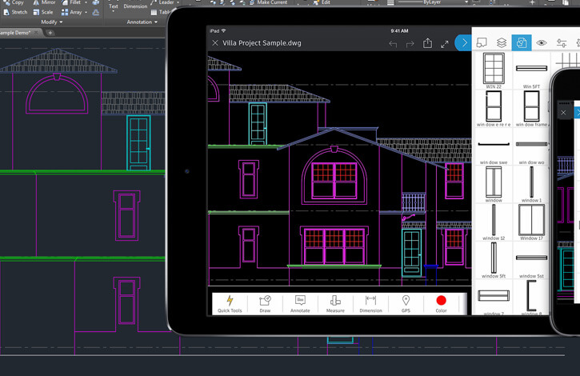Open the Array tool dropdown arrow
Image resolution: width=580 pixels, height=376 pixels.
[86, 12]
